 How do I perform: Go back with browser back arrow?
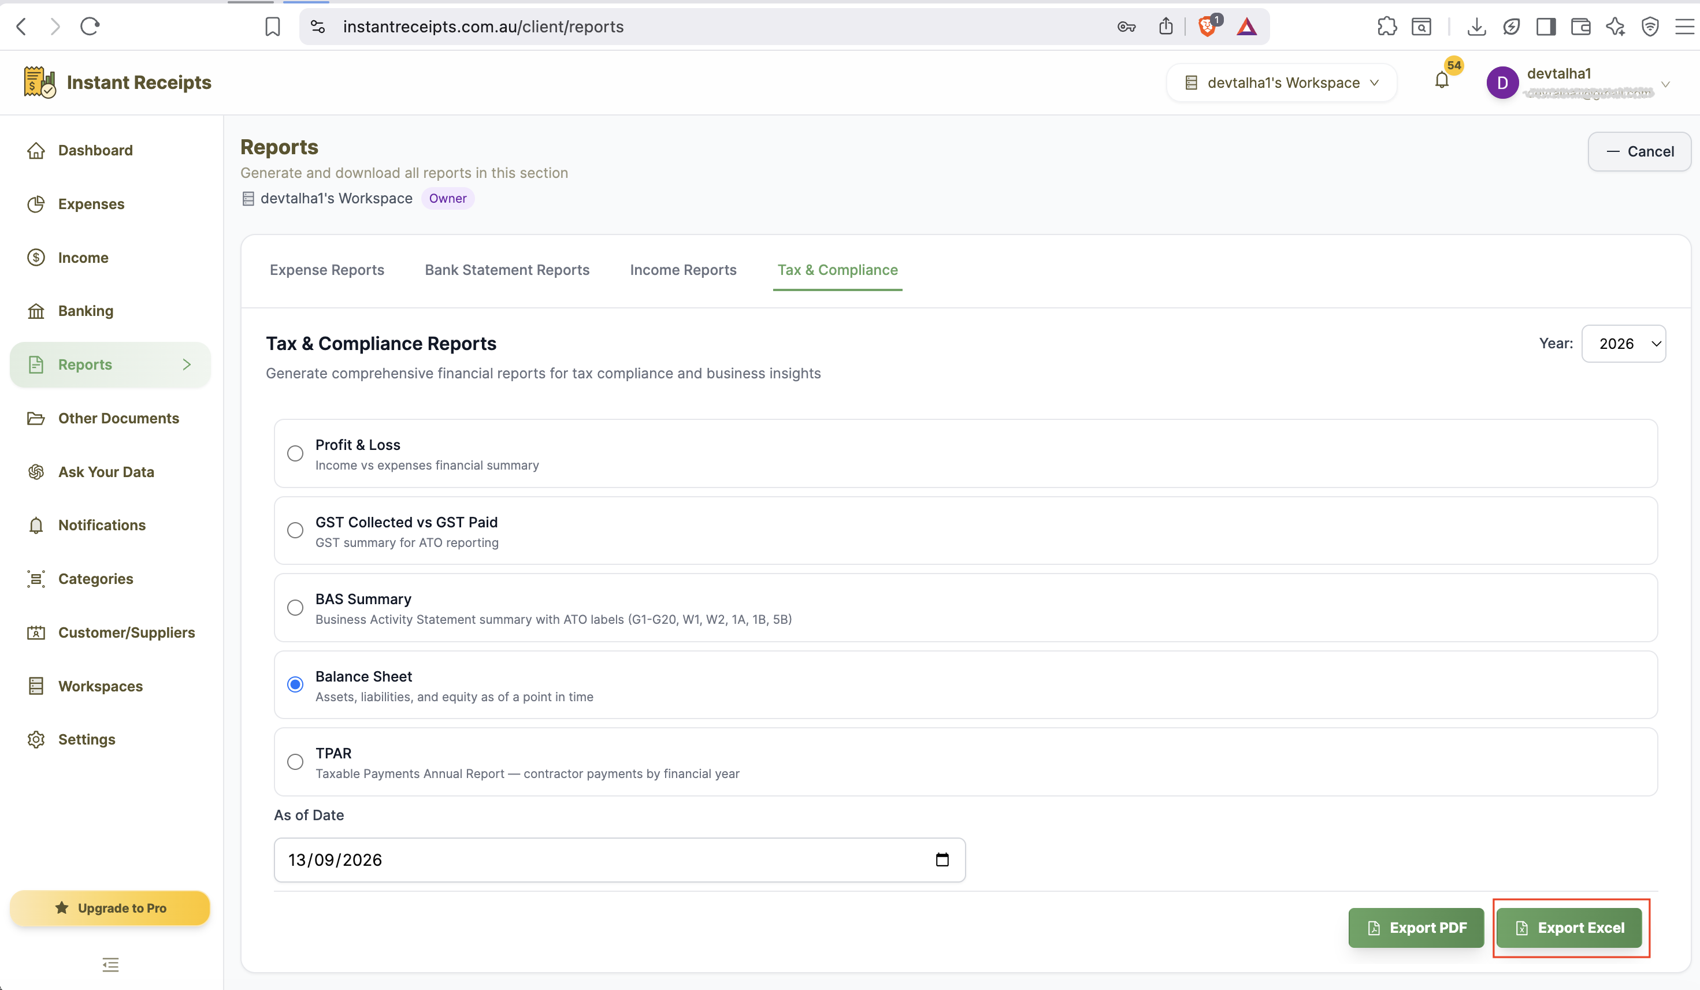(x=21, y=27)
